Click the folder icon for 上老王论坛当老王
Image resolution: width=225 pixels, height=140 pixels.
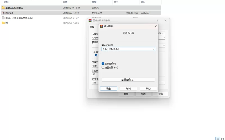3,8
